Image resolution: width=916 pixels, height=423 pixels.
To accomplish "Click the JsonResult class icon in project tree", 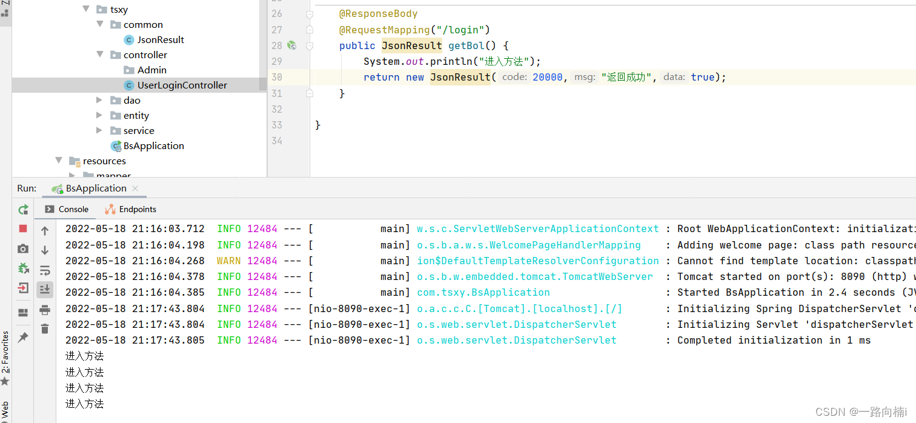I will pos(128,40).
